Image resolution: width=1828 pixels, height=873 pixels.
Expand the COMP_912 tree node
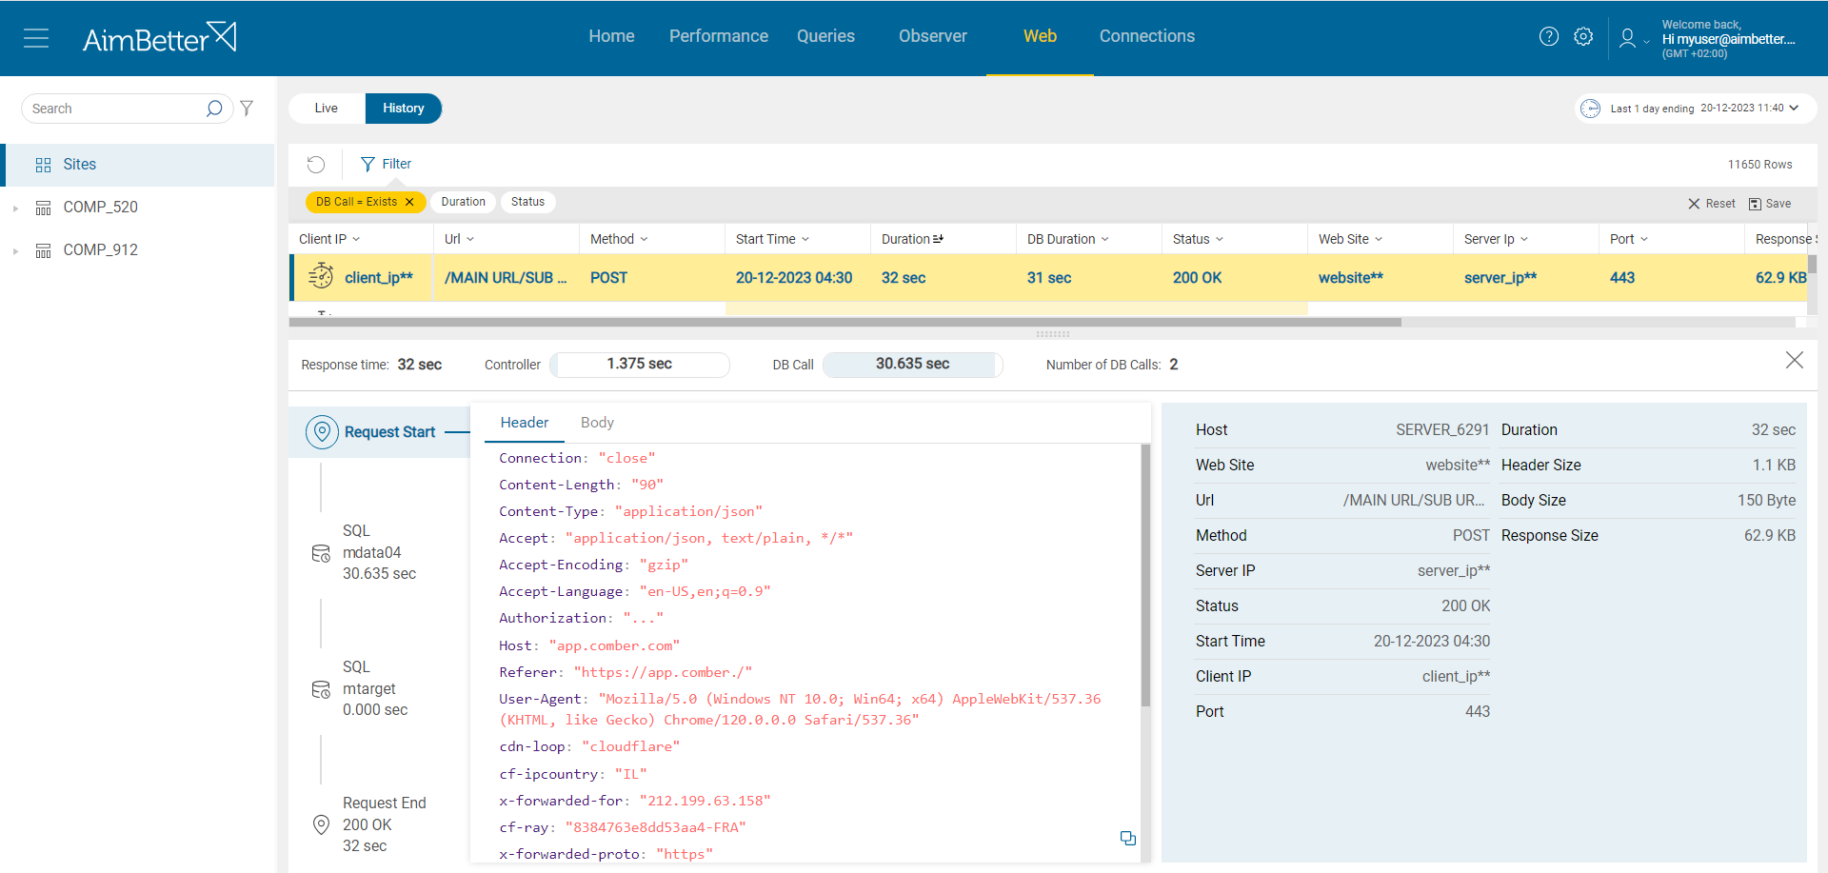tap(15, 250)
